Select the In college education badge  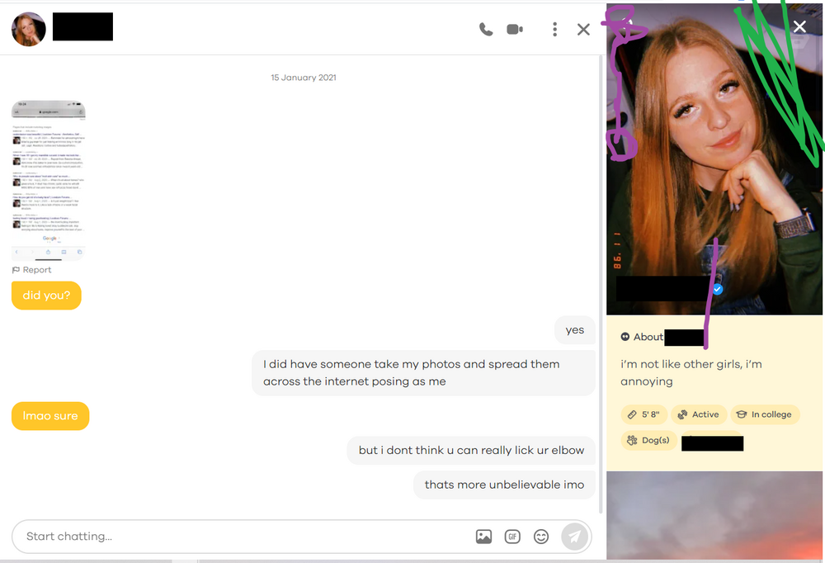pos(764,414)
